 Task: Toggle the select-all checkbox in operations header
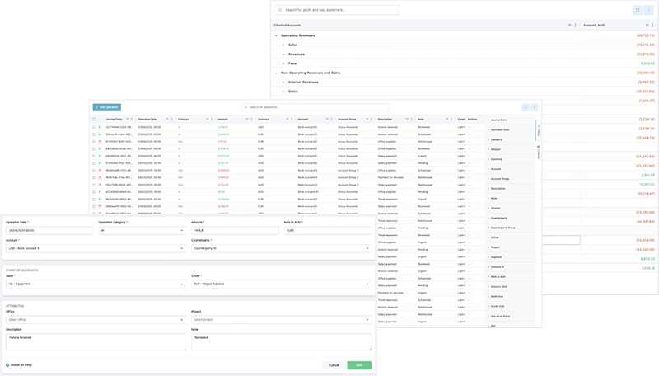pyautogui.click(x=94, y=119)
